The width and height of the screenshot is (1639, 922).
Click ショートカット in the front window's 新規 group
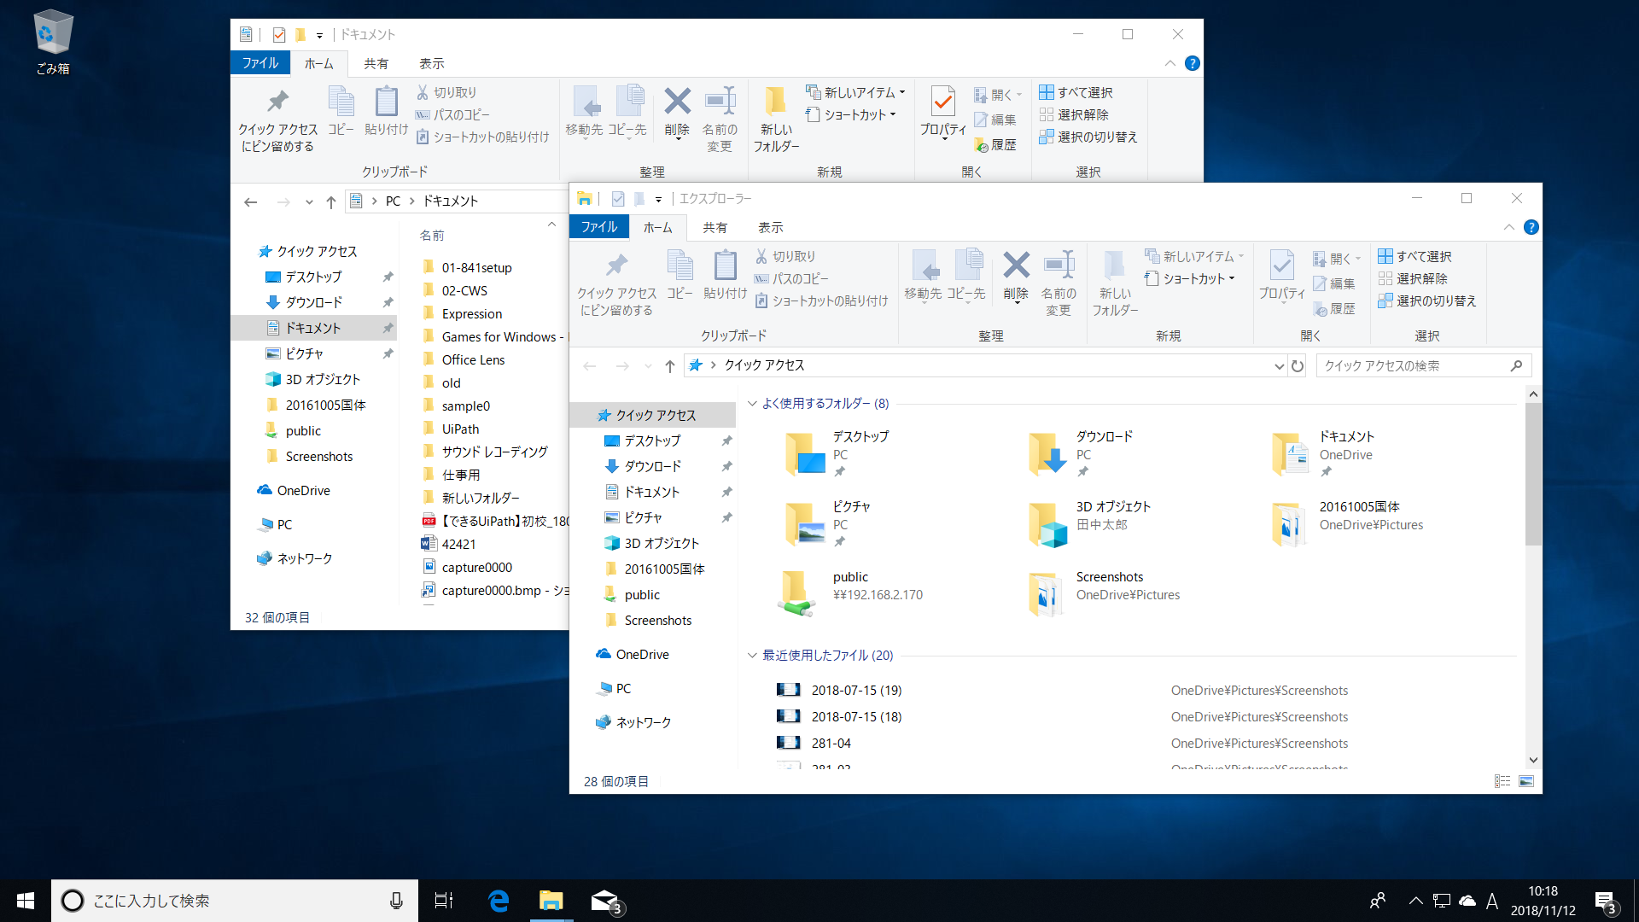click(1192, 278)
